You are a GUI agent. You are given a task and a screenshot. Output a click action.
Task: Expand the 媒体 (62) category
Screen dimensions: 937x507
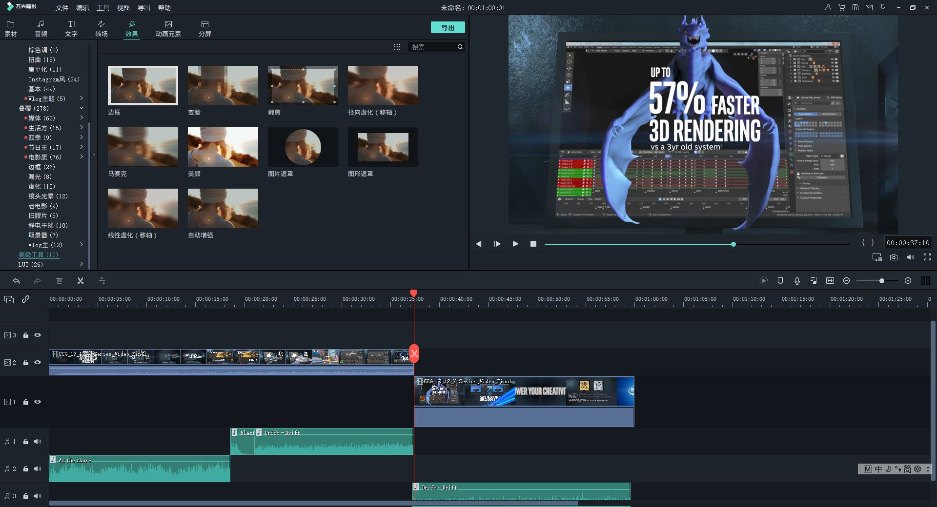pos(81,118)
